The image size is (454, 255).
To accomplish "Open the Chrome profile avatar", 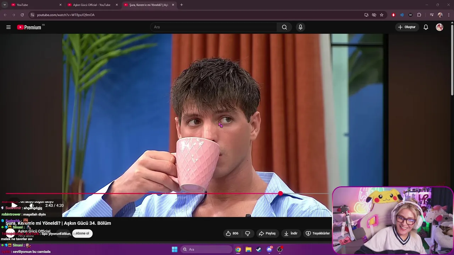I will [x=440, y=15].
